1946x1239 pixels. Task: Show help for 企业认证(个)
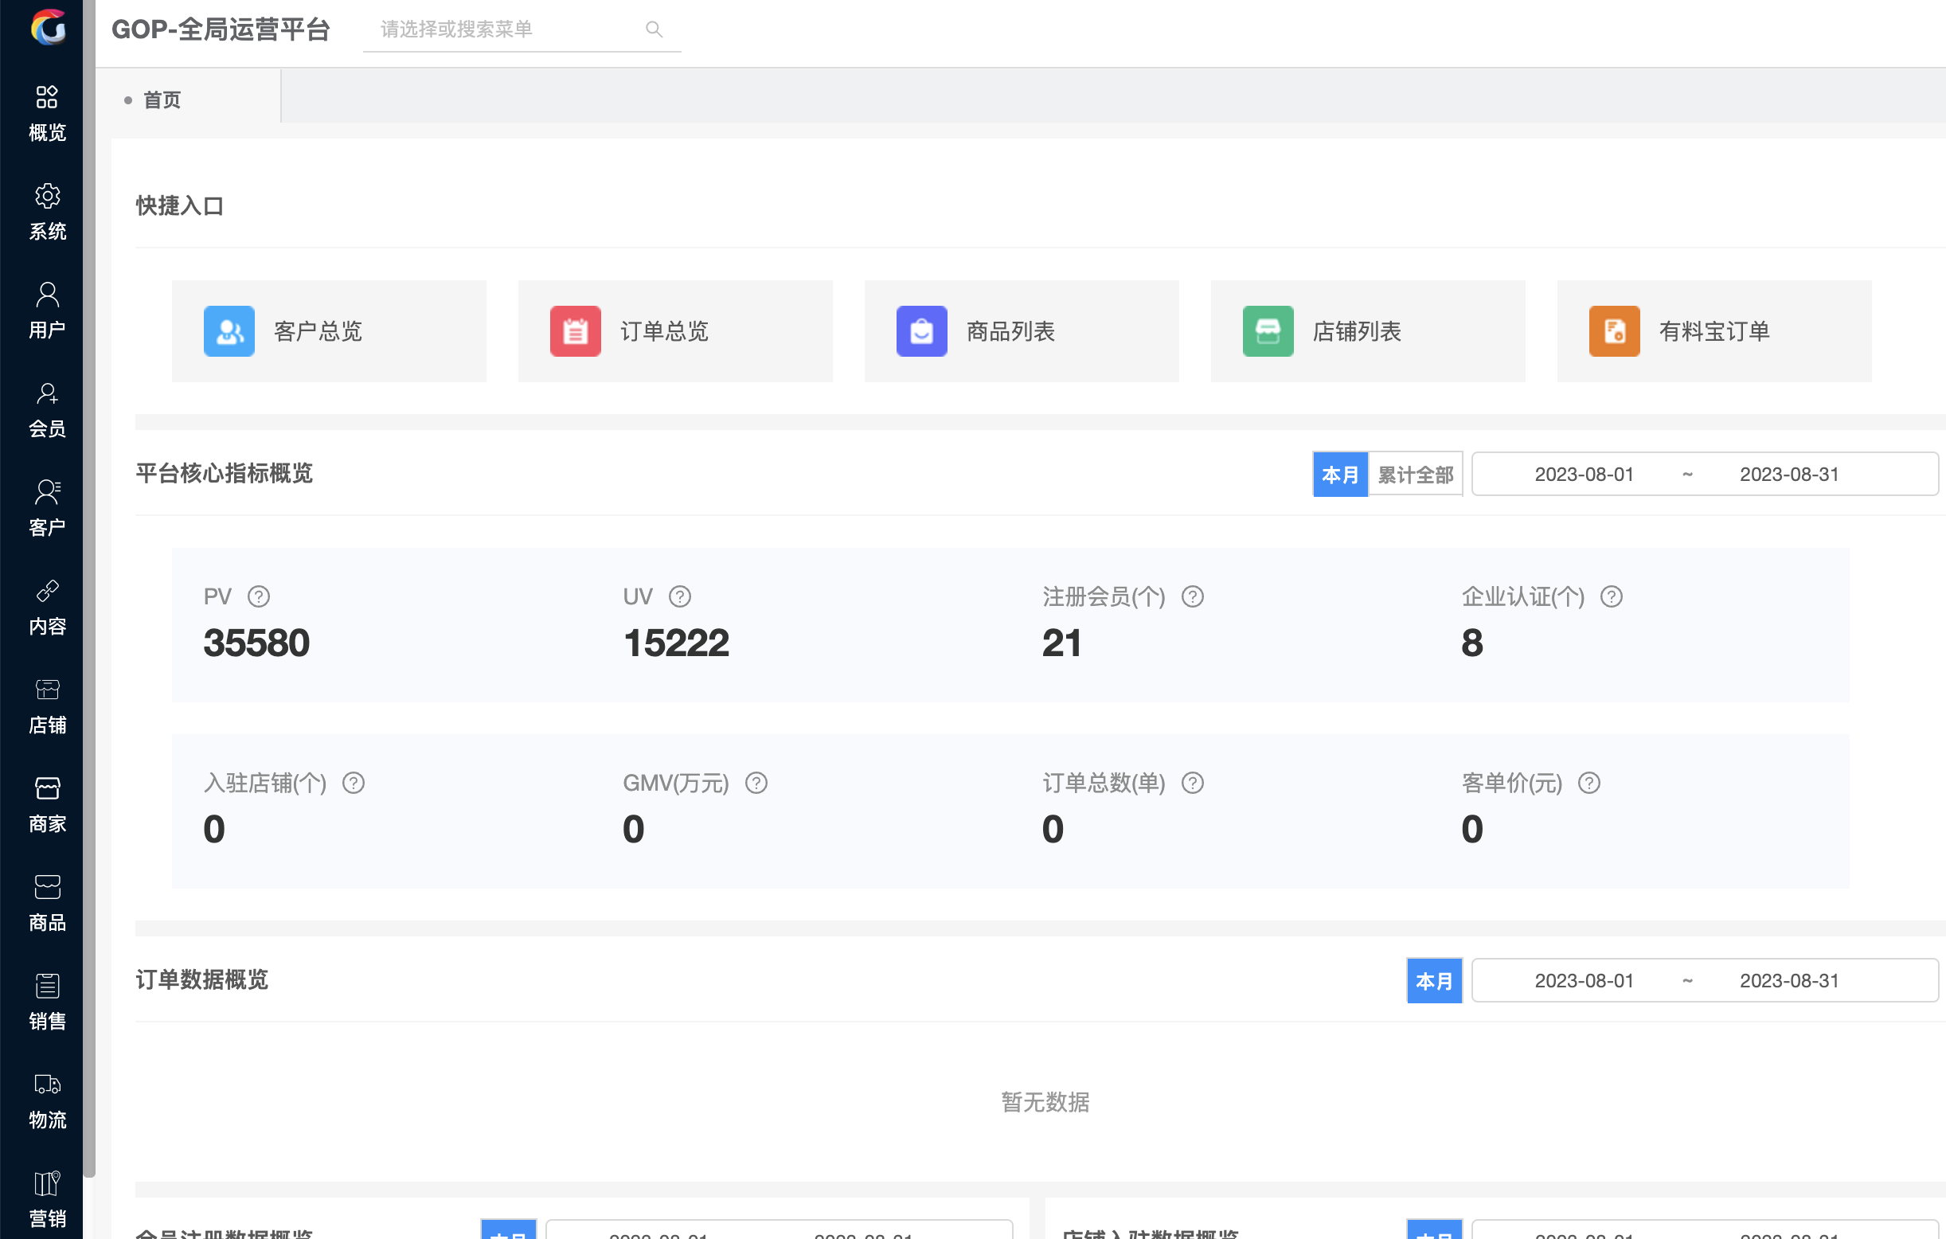pyautogui.click(x=1611, y=596)
